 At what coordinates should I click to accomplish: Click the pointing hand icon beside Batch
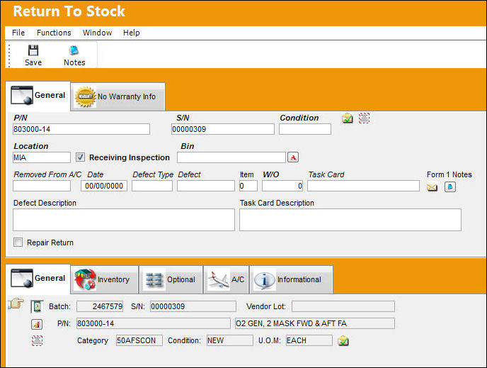pyautogui.click(x=16, y=303)
